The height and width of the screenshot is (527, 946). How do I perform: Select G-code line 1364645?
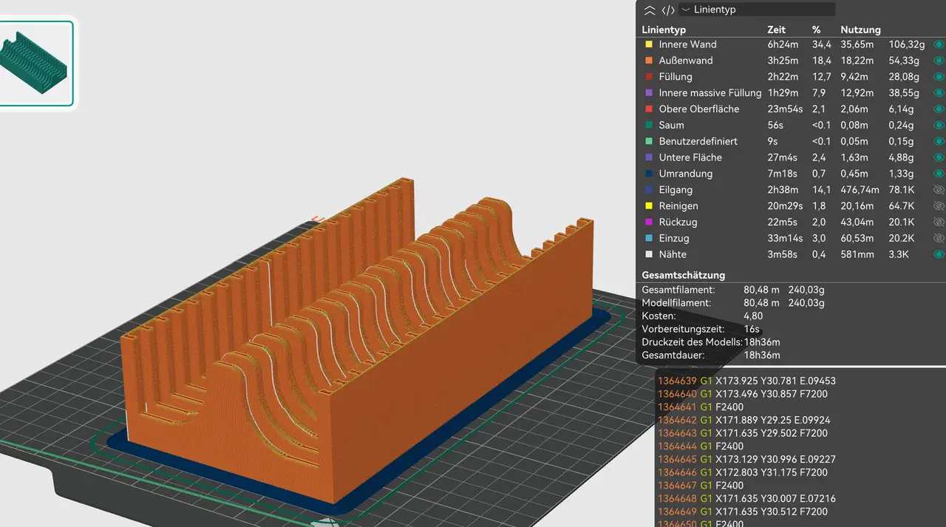[x=746, y=459]
